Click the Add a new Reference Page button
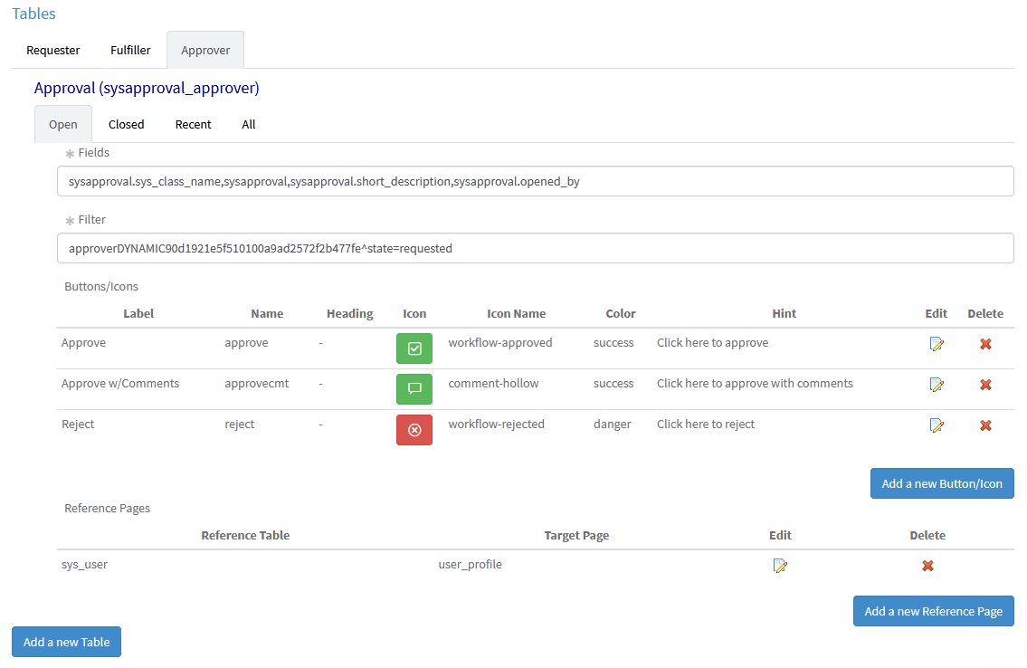Screen dimensions: 1027x668 pyautogui.click(x=933, y=611)
